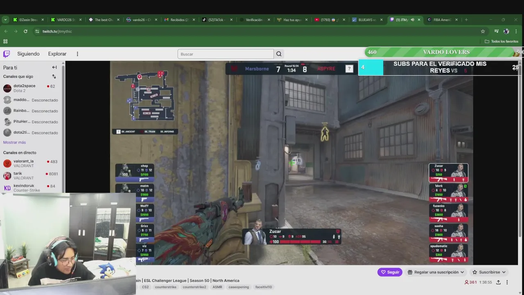Click the search magnifier button
The width and height of the screenshot is (524, 295).
pyautogui.click(x=279, y=54)
